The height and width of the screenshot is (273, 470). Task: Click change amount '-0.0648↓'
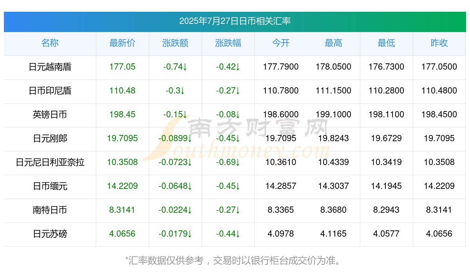point(175,186)
